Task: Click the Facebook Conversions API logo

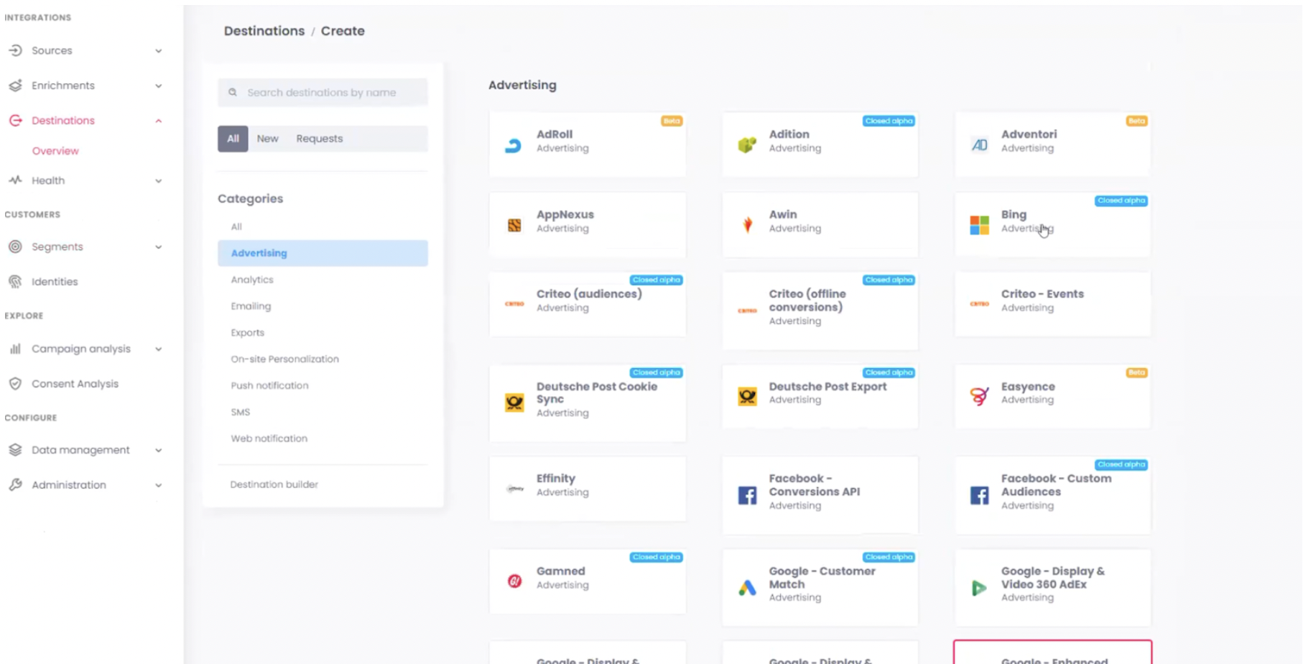Action: click(747, 495)
